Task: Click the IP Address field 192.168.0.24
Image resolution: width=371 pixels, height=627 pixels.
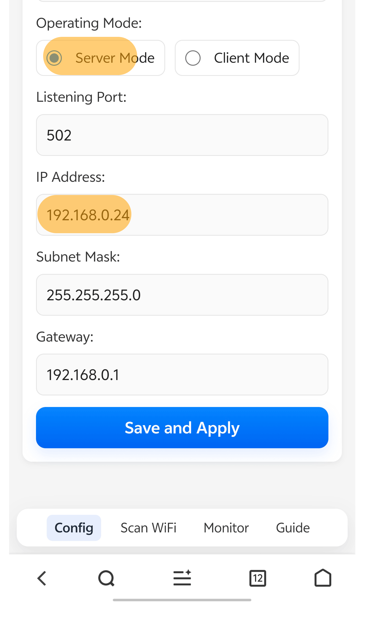Action: pyautogui.click(x=182, y=215)
